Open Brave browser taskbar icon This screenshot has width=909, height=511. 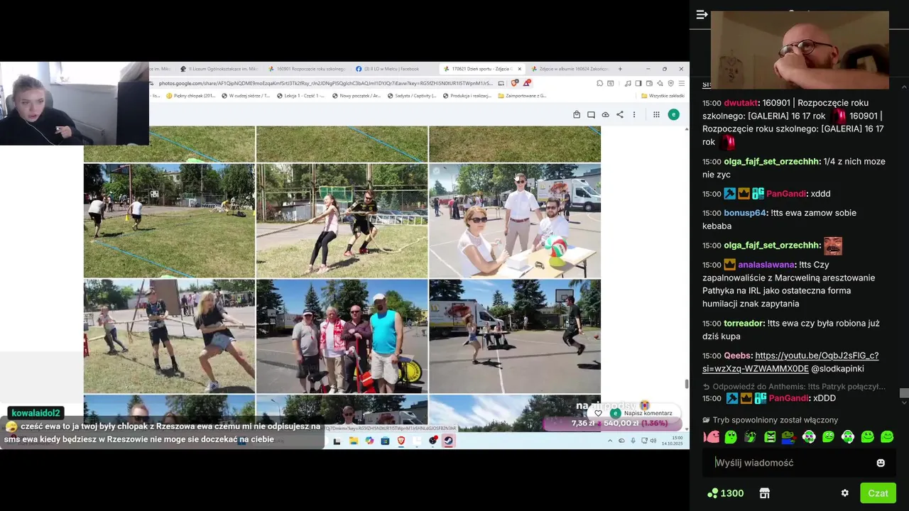[401, 441]
